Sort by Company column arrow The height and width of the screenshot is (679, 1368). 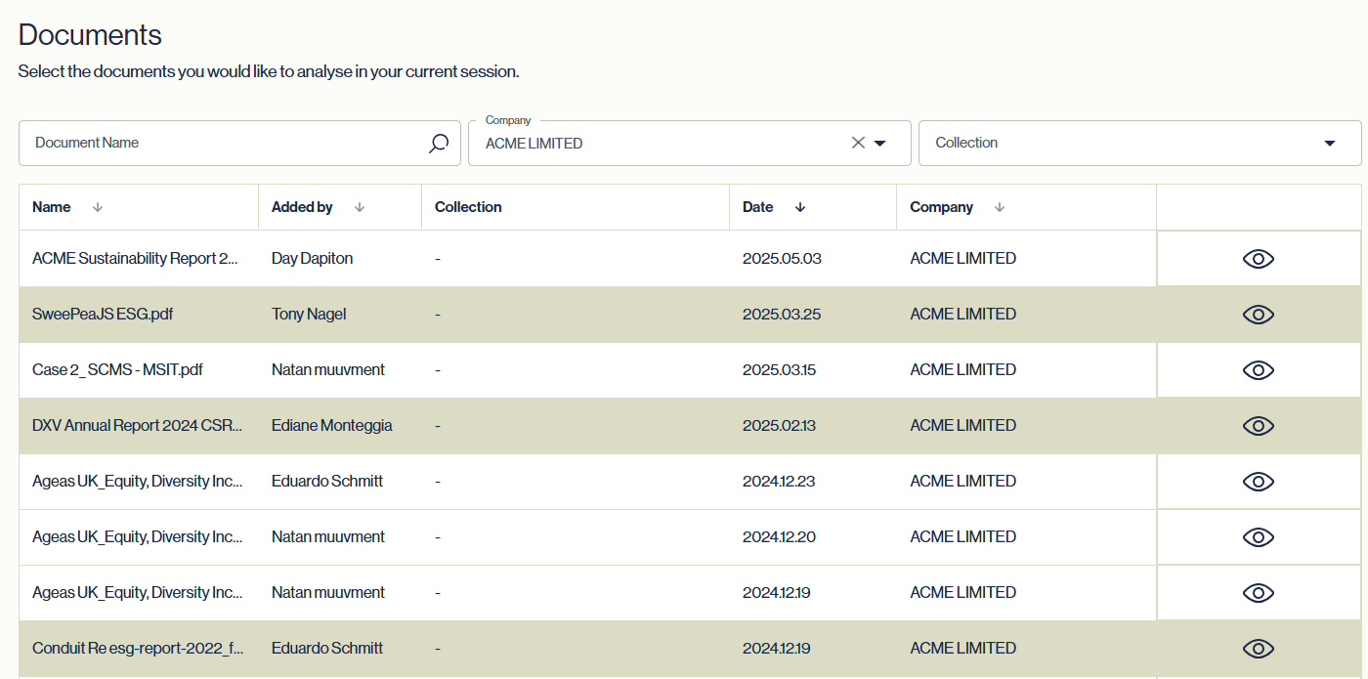[999, 207]
